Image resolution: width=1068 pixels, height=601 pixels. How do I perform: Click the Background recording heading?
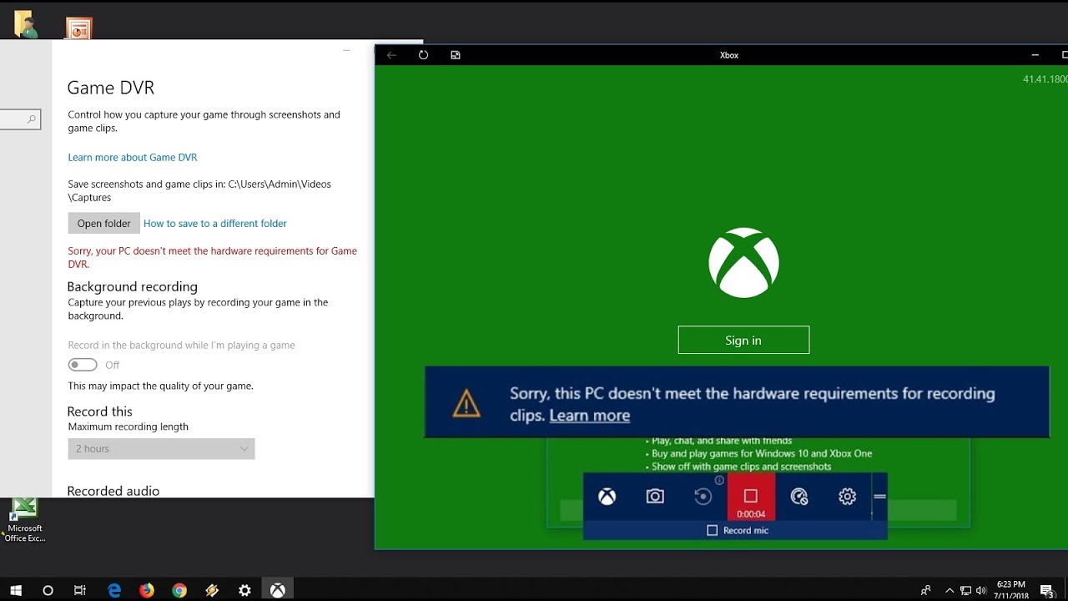coord(133,286)
